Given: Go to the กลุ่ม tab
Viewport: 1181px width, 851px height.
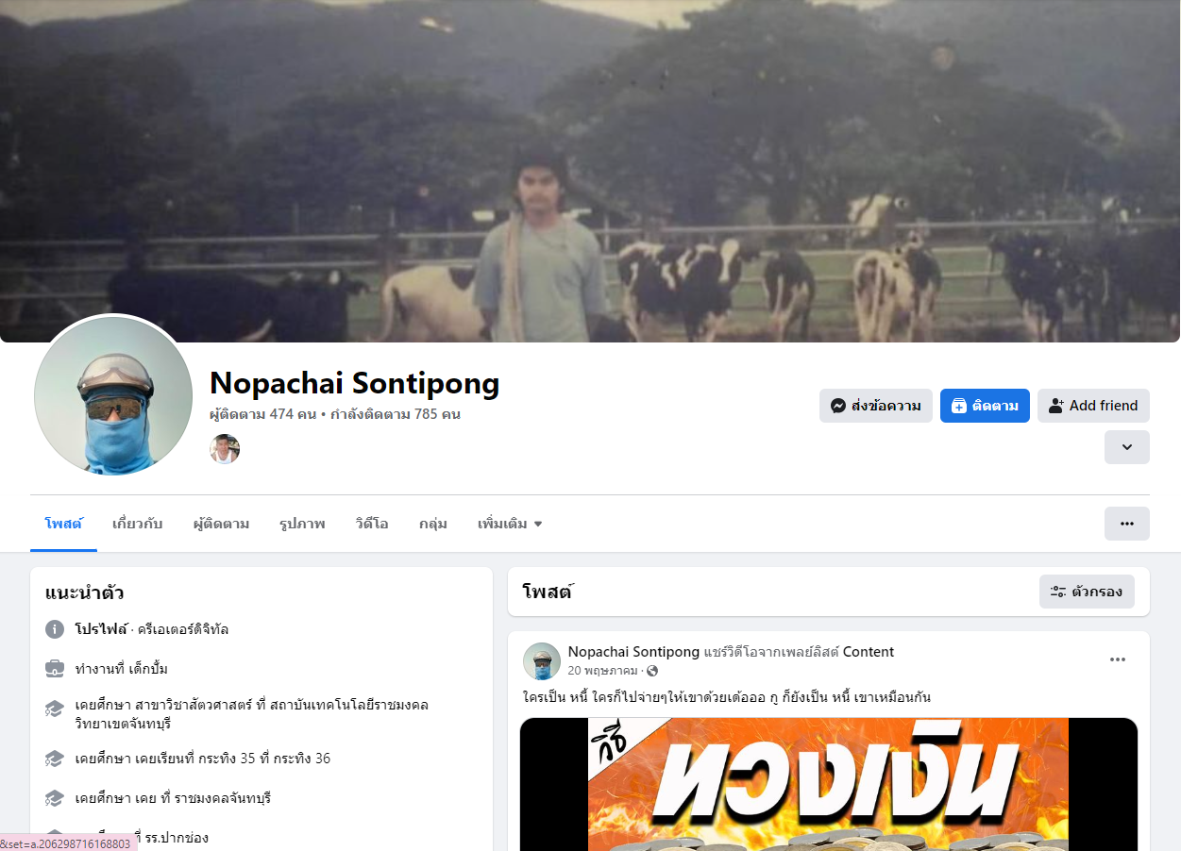Looking at the screenshot, I should [433, 524].
